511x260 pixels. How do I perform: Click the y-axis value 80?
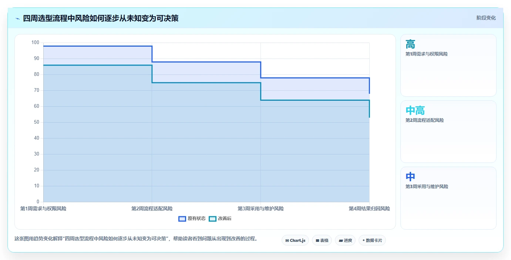pos(36,74)
